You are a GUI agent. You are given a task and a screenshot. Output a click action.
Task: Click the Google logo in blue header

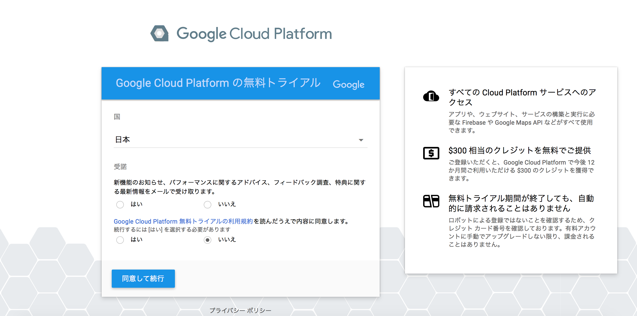click(348, 84)
